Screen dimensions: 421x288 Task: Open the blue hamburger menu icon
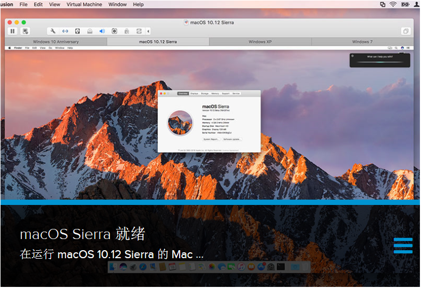pos(403,245)
